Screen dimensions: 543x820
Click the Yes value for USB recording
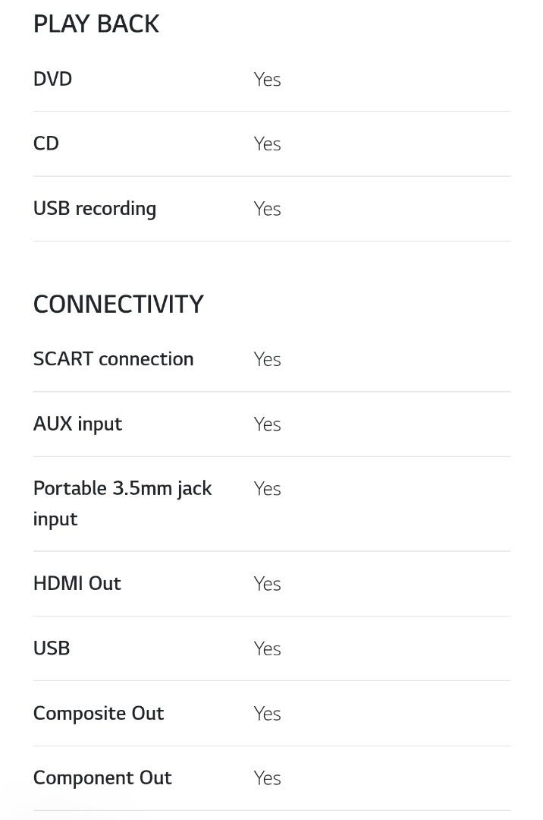point(267,209)
